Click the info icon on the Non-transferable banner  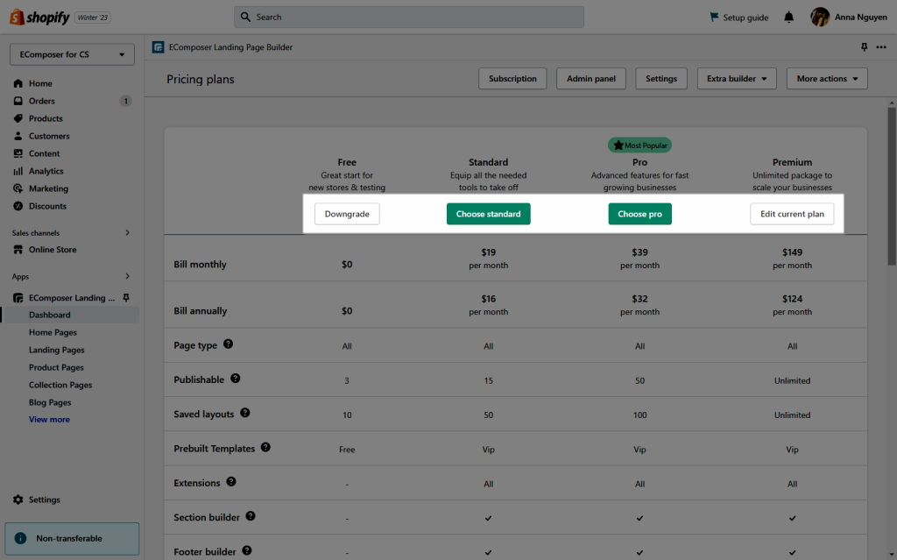pos(21,538)
